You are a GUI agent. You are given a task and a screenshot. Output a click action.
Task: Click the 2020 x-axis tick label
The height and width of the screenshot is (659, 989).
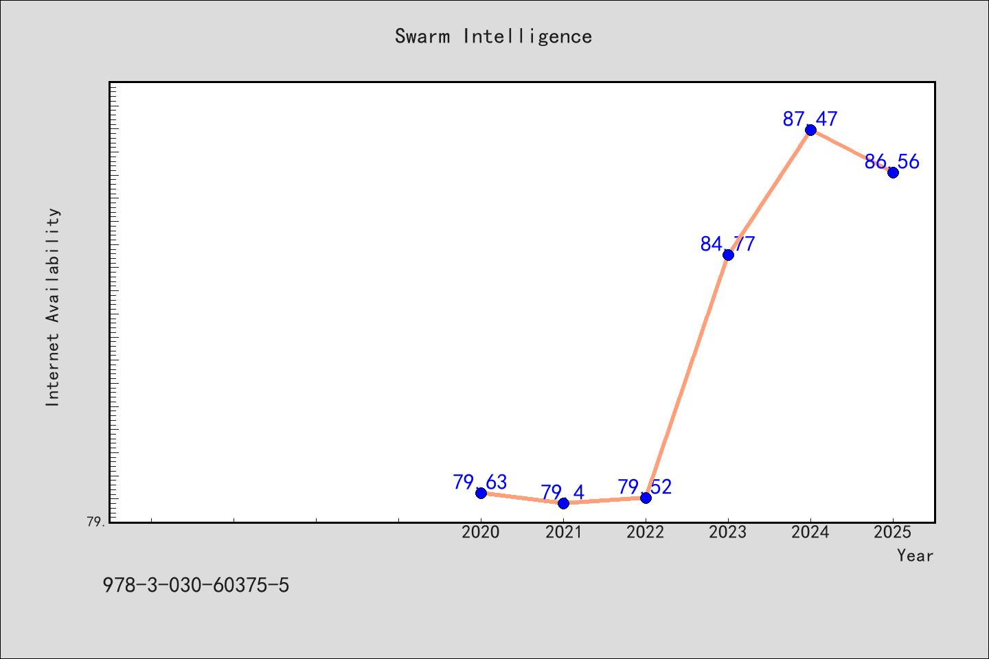tap(481, 532)
